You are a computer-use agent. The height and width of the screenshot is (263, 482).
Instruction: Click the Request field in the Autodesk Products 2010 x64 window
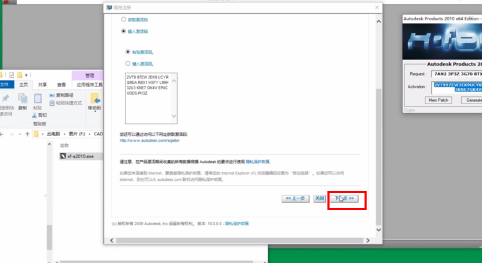pyautogui.click(x=457, y=74)
